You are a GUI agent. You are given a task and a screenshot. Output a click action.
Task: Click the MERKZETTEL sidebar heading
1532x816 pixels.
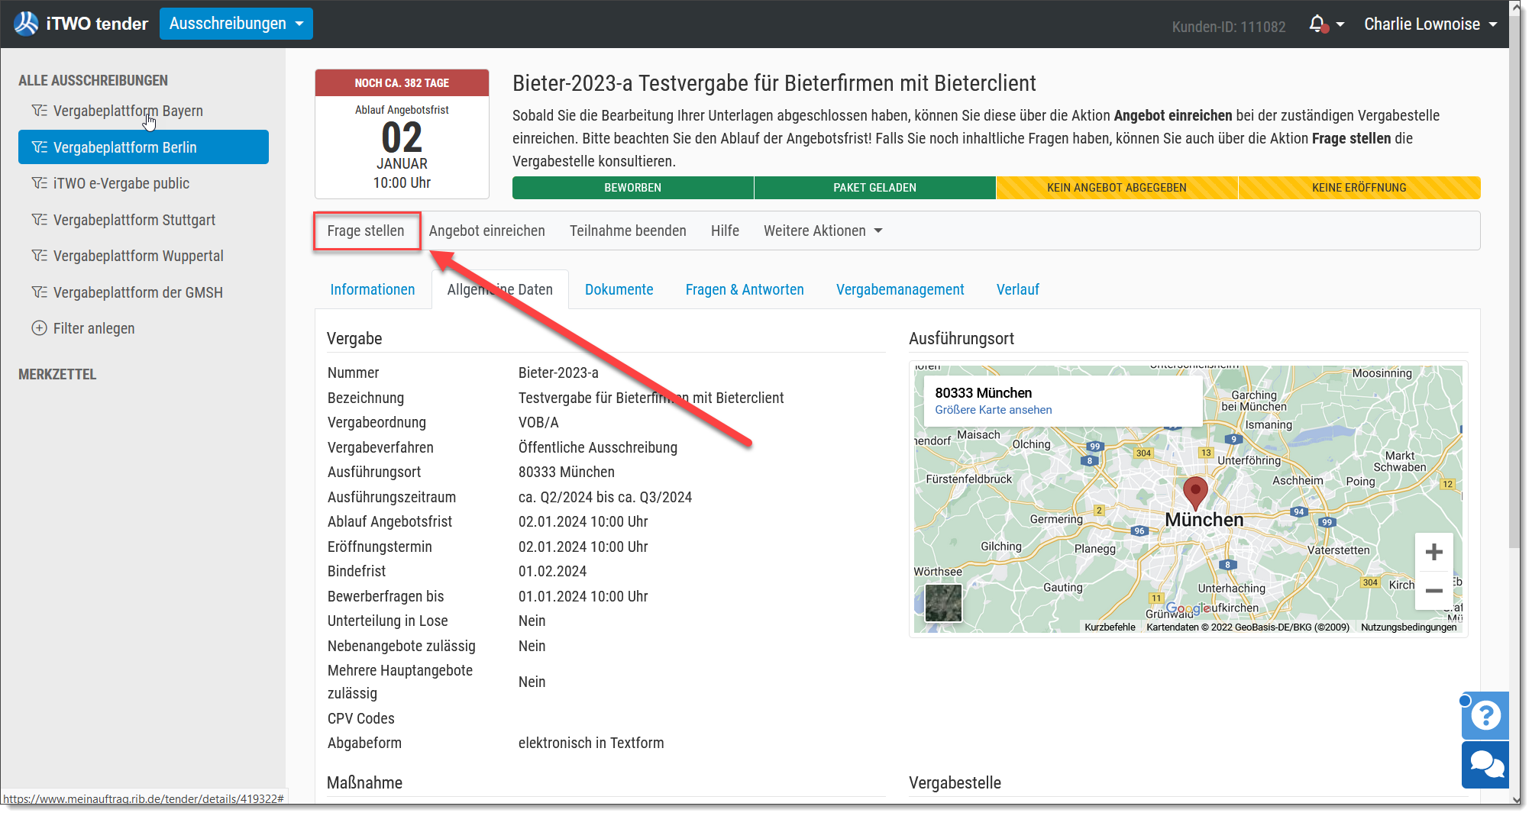tap(57, 374)
